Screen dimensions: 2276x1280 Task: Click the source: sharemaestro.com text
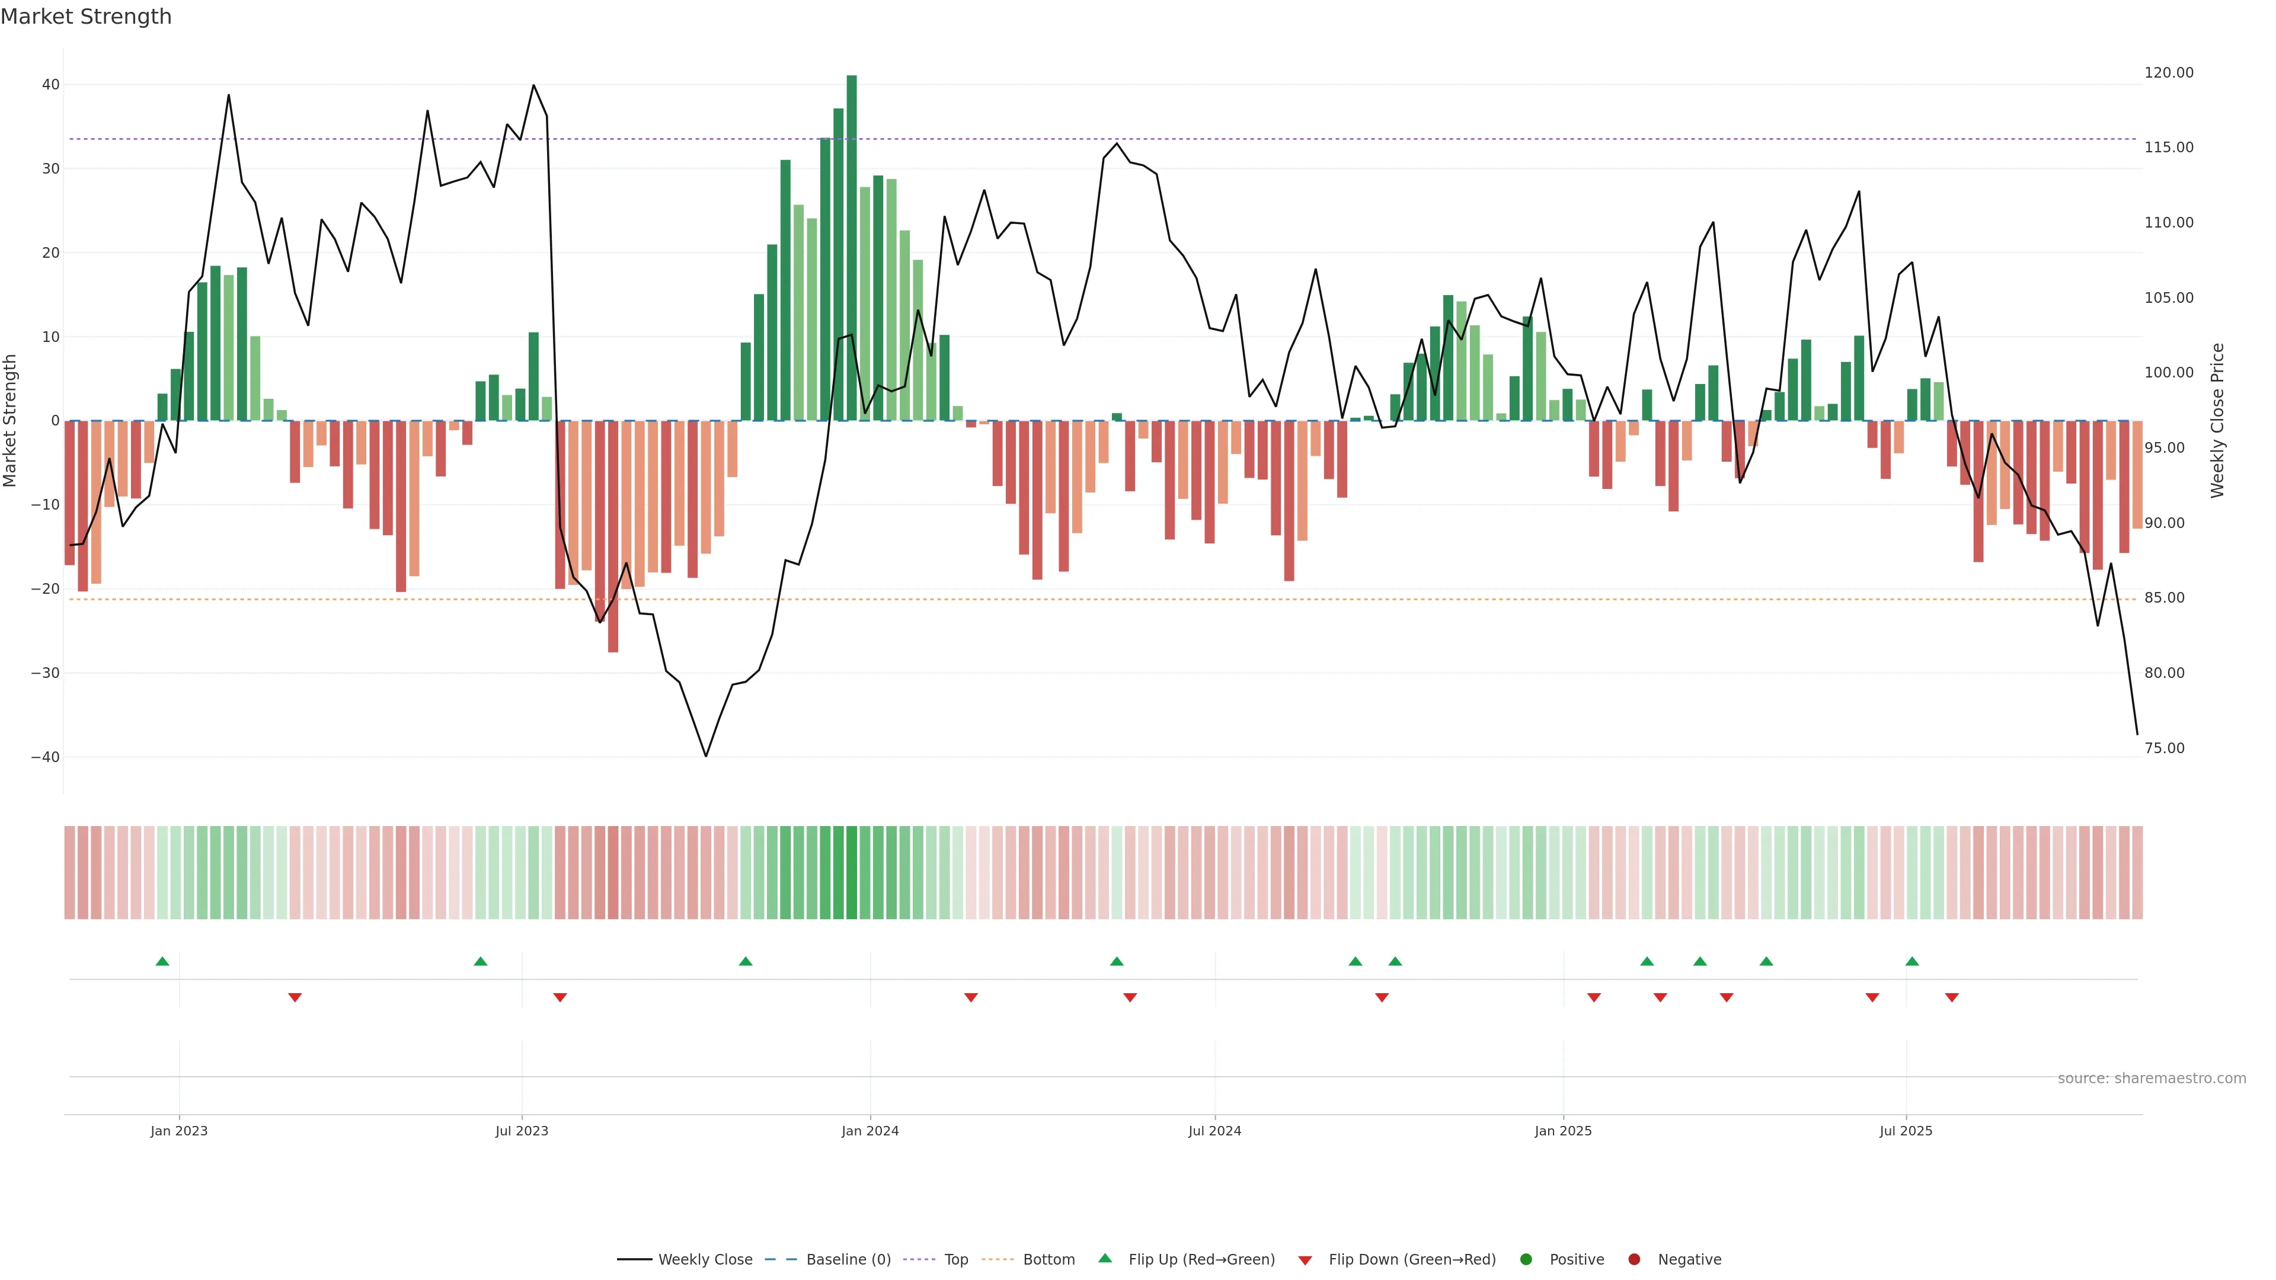[2152, 1078]
